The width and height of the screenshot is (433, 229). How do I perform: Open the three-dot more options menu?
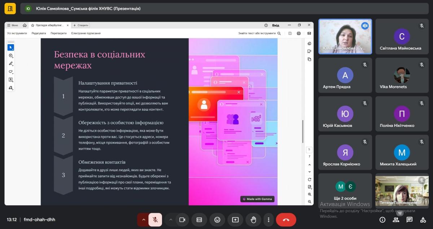click(x=268, y=220)
